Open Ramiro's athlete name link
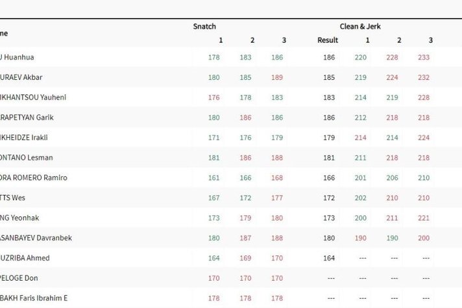This screenshot has height=308, width=462. pyautogui.click(x=33, y=178)
